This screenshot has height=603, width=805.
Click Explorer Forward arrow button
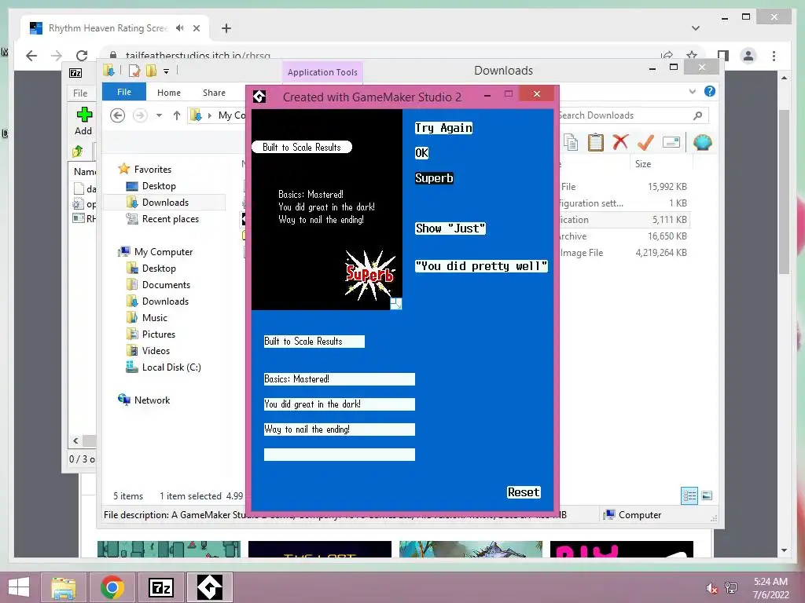coord(140,115)
